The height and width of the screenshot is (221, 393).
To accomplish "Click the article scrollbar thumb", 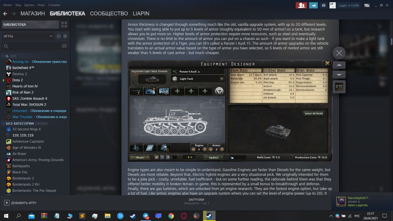I will pos(391,41).
